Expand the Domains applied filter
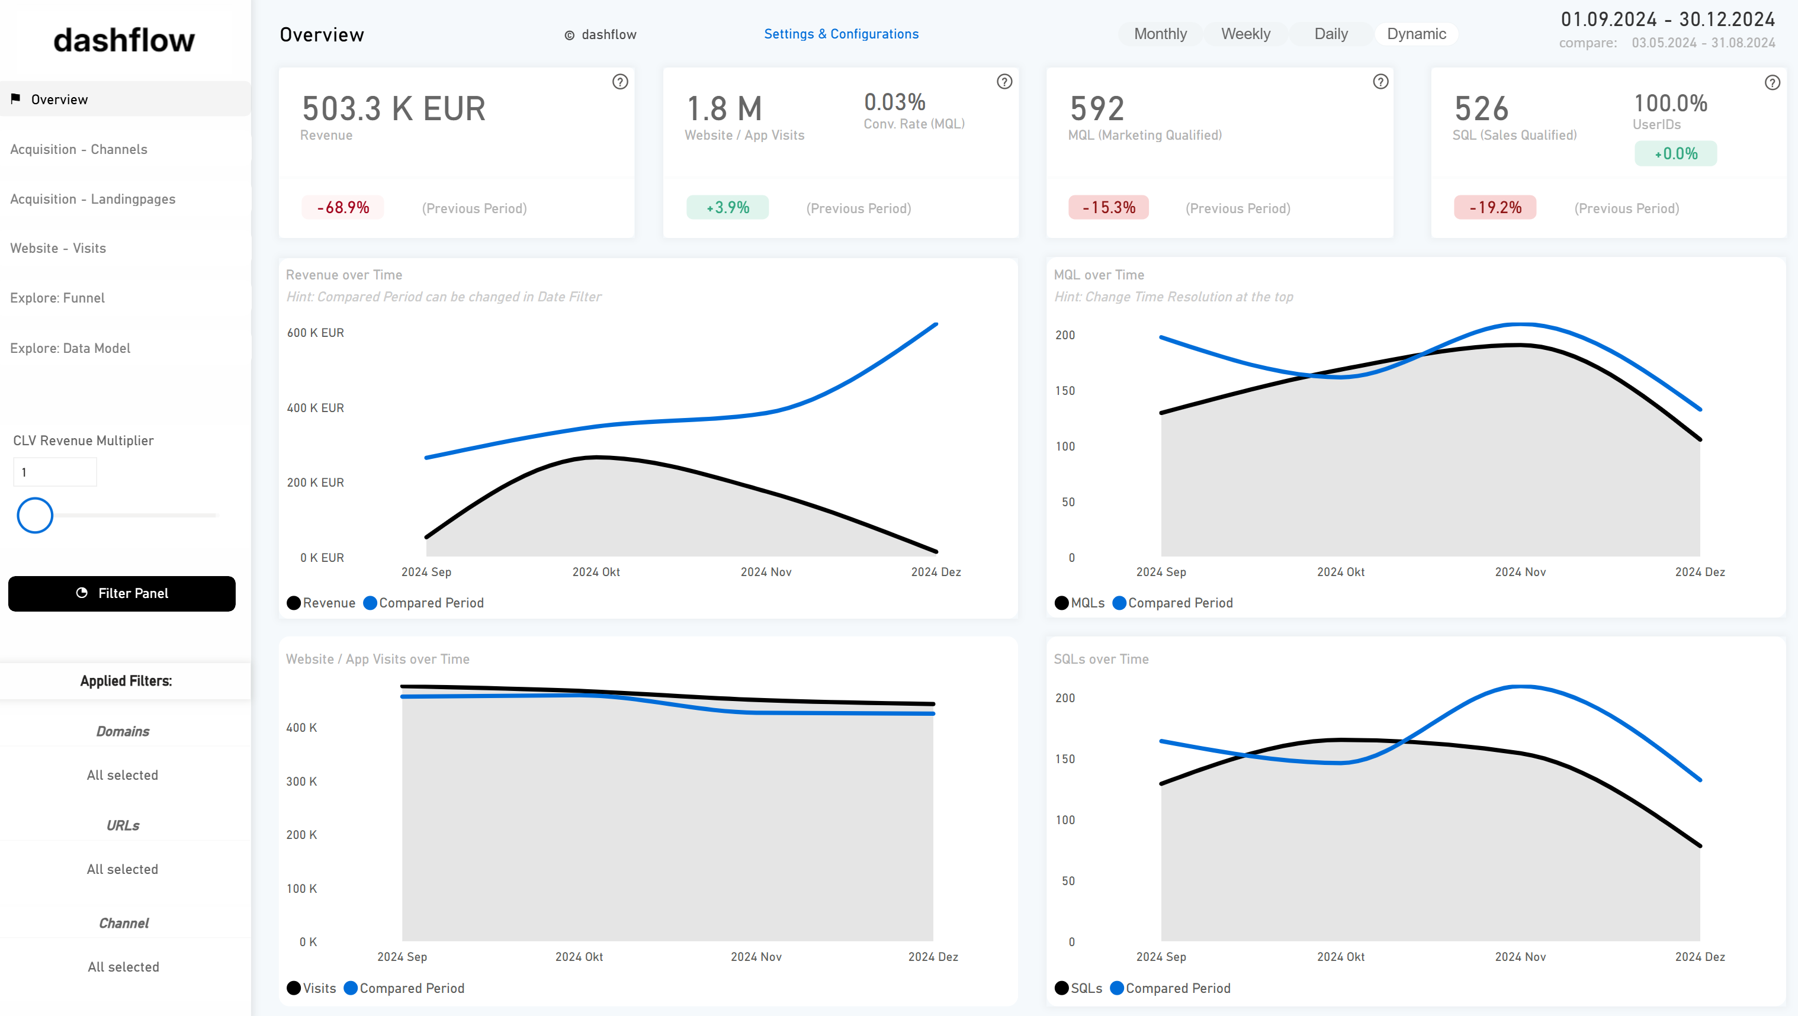 tap(123, 731)
